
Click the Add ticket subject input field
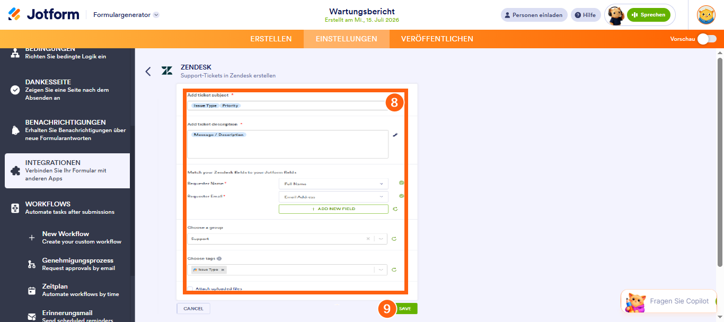point(288,106)
